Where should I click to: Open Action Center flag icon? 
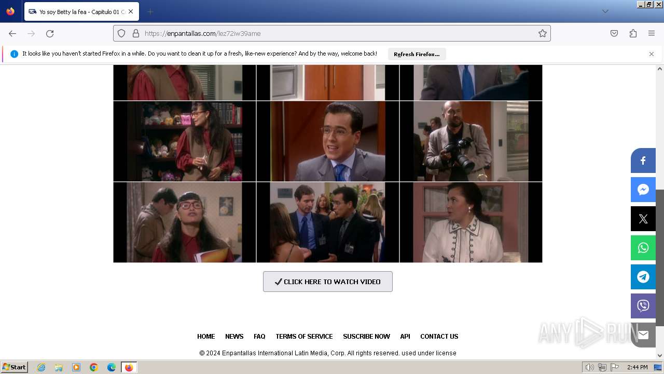614,367
